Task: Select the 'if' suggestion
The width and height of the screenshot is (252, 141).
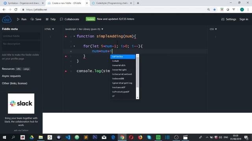Action: (x=123, y=96)
